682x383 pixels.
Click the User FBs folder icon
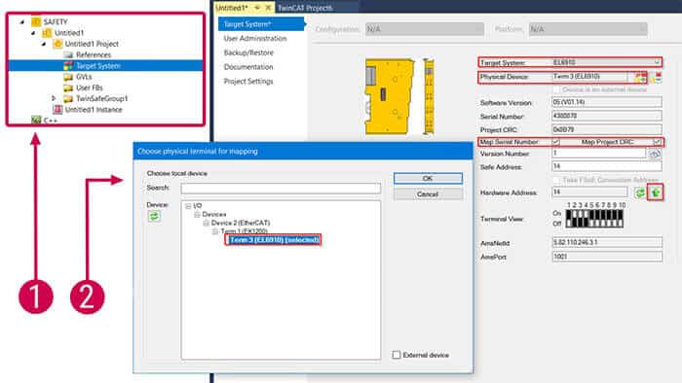[68, 88]
